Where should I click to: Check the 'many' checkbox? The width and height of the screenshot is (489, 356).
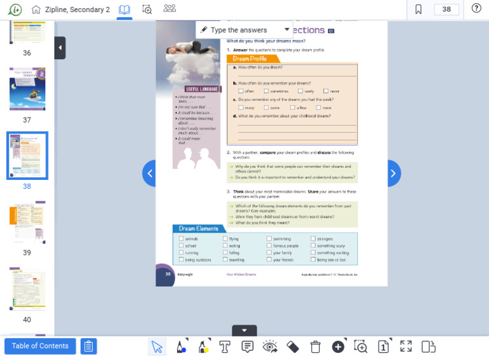click(x=241, y=107)
